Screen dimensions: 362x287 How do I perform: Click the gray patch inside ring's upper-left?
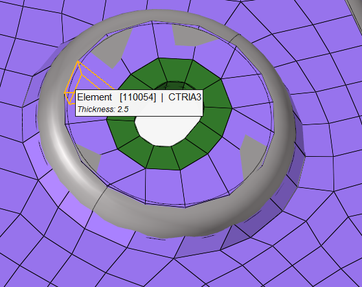pos(112,50)
